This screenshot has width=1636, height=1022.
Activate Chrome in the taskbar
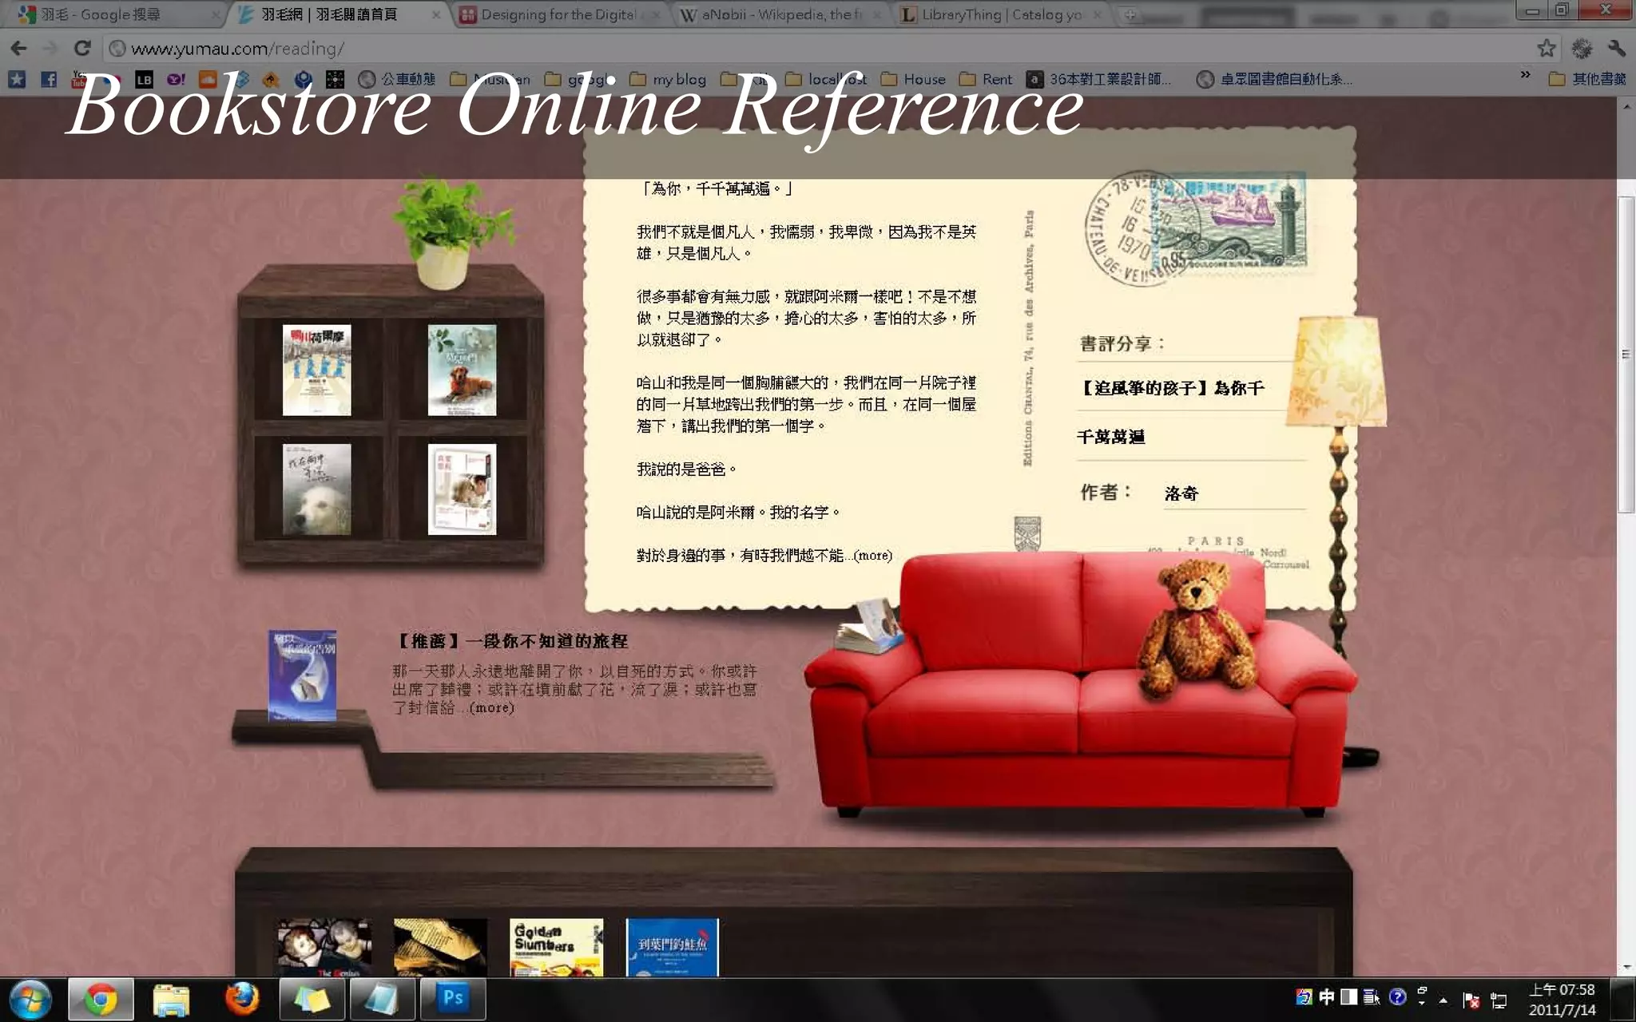click(x=101, y=1000)
